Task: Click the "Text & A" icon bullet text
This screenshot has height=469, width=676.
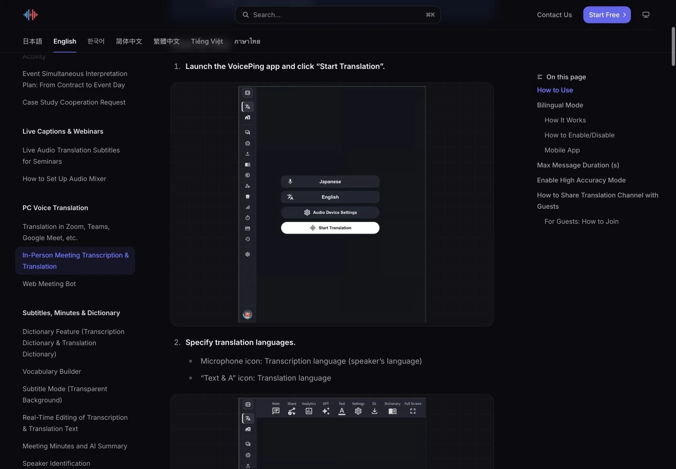Action: (x=266, y=378)
